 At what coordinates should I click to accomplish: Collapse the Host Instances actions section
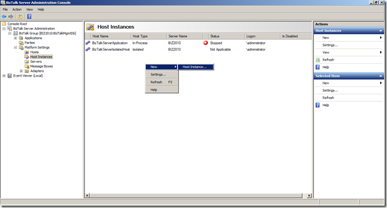click(x=381, y=30)
